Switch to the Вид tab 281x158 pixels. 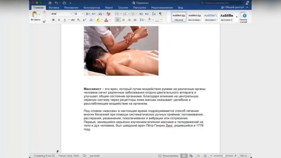coord(180,8)
